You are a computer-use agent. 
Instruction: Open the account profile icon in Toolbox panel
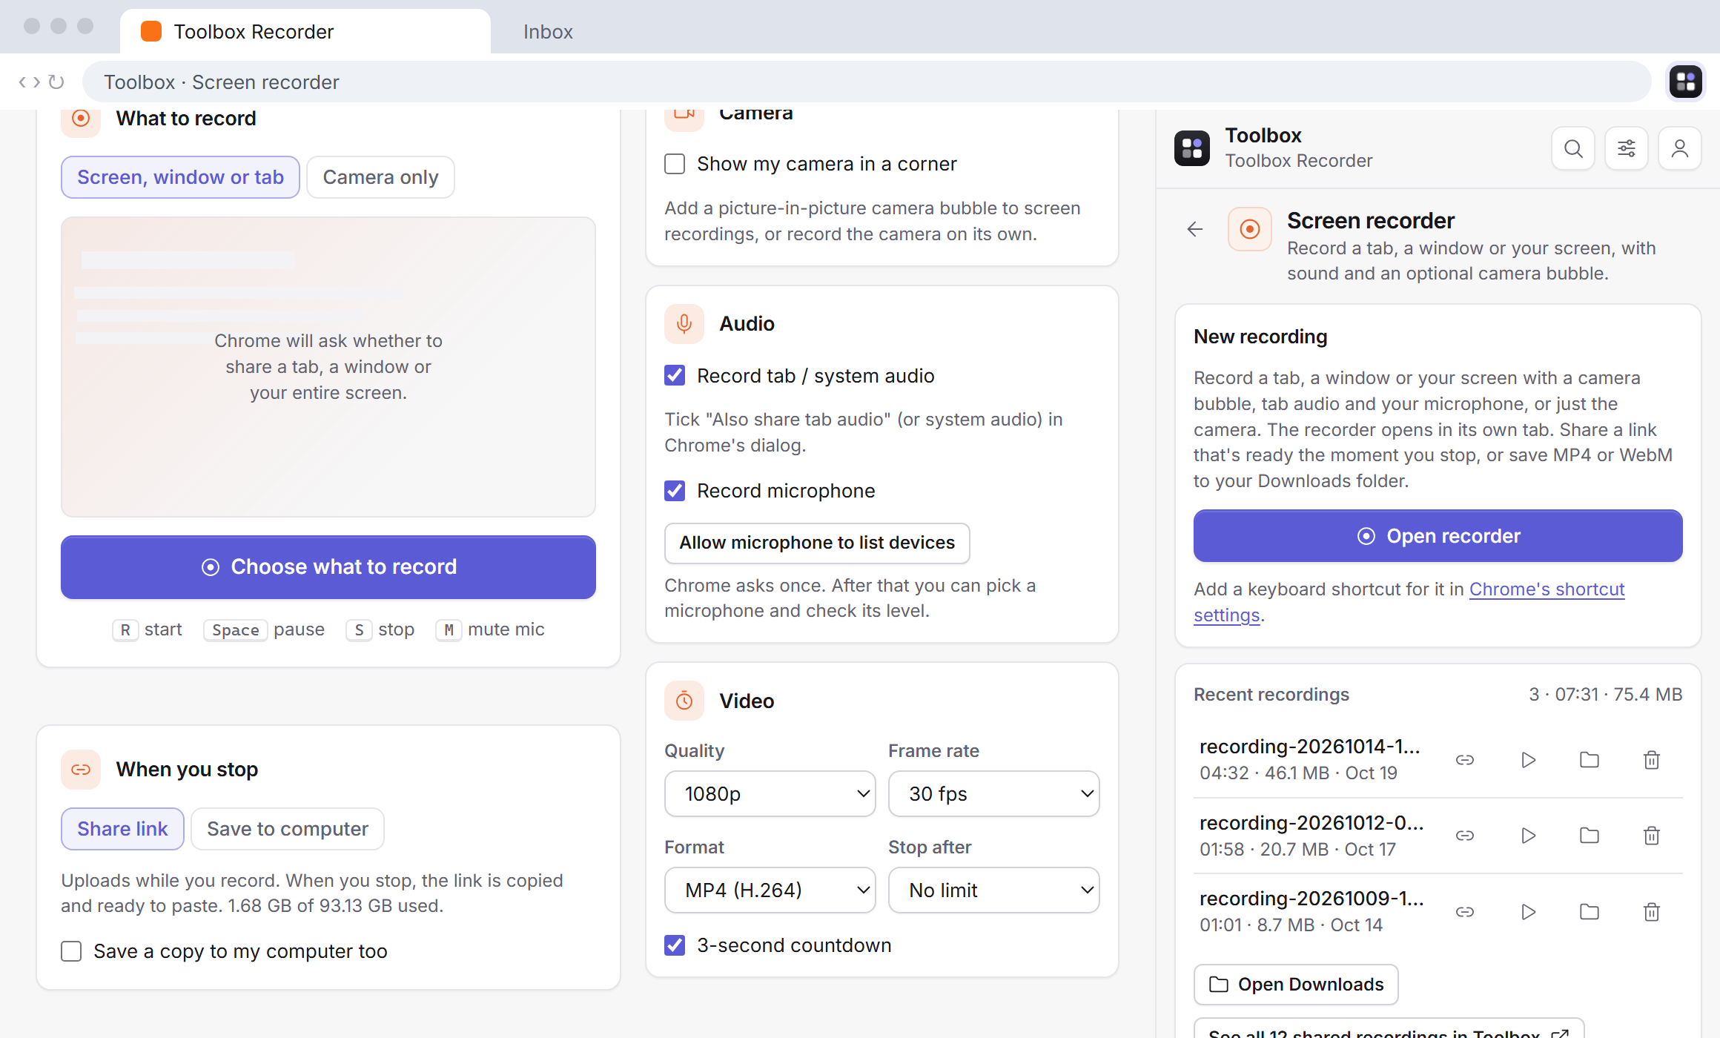(1680, 149)
